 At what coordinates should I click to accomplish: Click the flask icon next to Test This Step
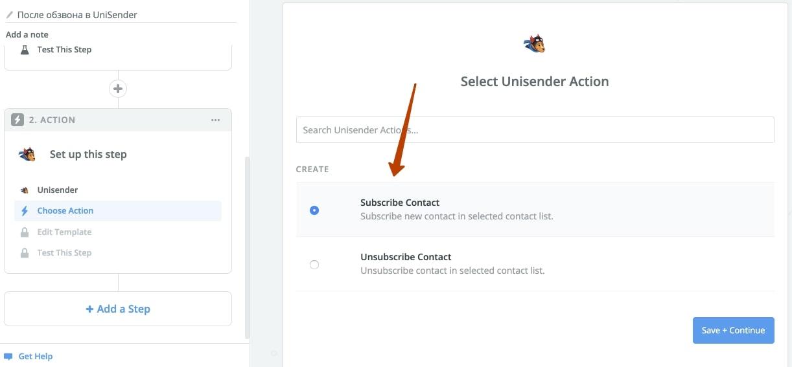25,49
